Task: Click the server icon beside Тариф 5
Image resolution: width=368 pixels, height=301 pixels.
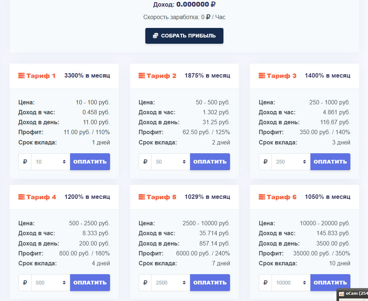Action: (142, 197)
